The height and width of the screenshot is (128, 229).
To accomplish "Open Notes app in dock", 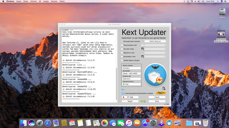I will 80,123.
